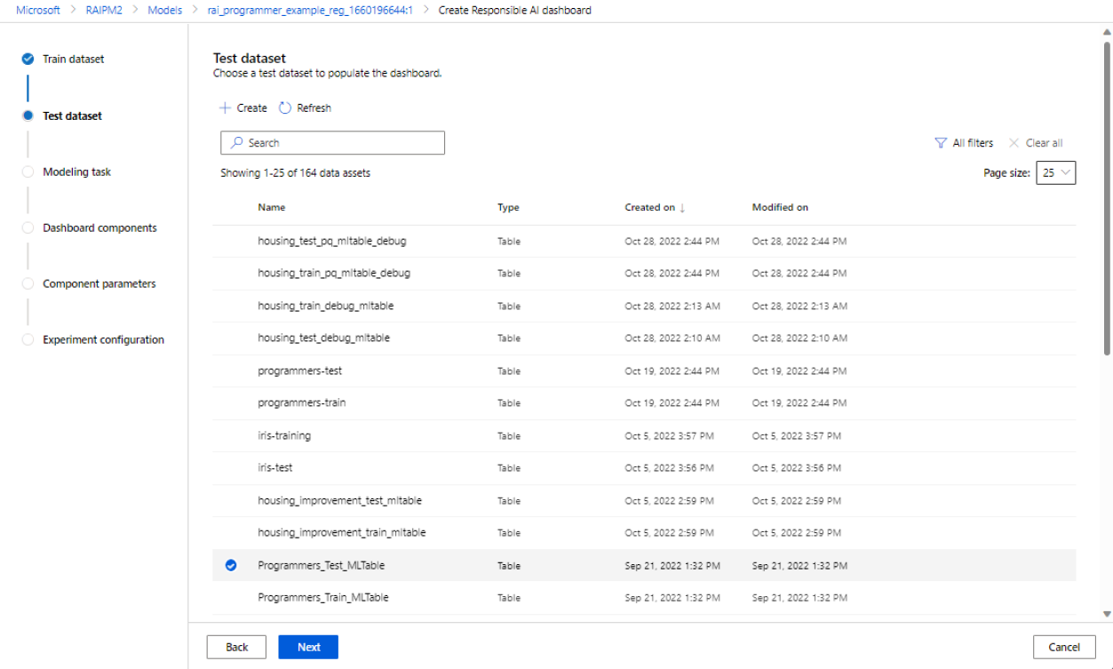The height and width of the screenshot is (669, 1113).
Task: Go to the Dashboard components step
Action: click(99, 228)
